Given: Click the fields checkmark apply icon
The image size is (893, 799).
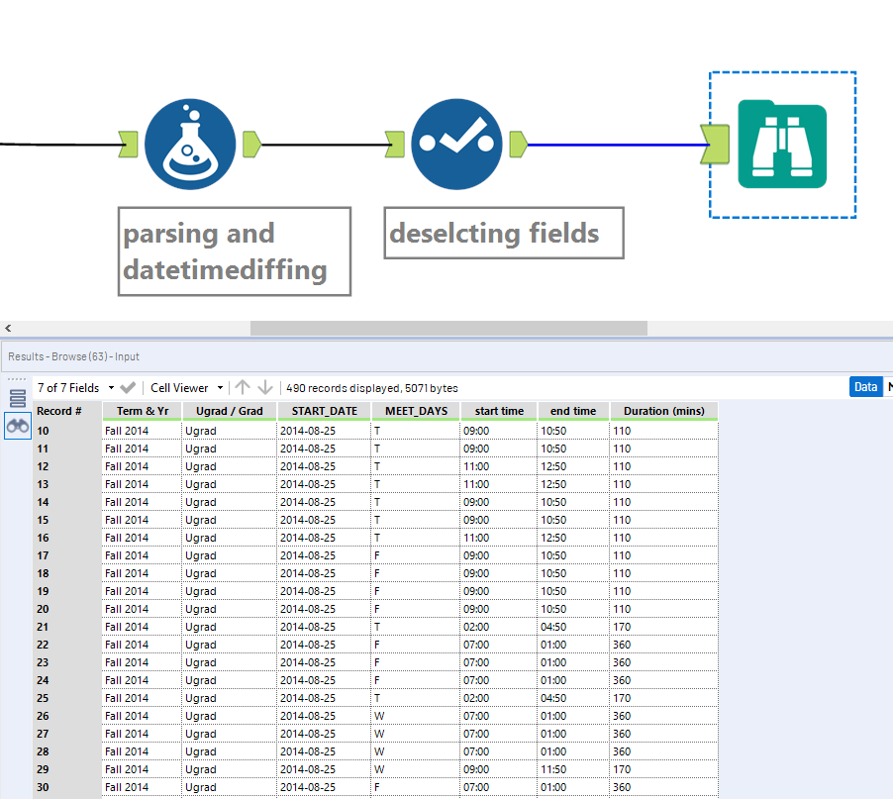Looking at the screenshot, I should click(x=128, y=388).
